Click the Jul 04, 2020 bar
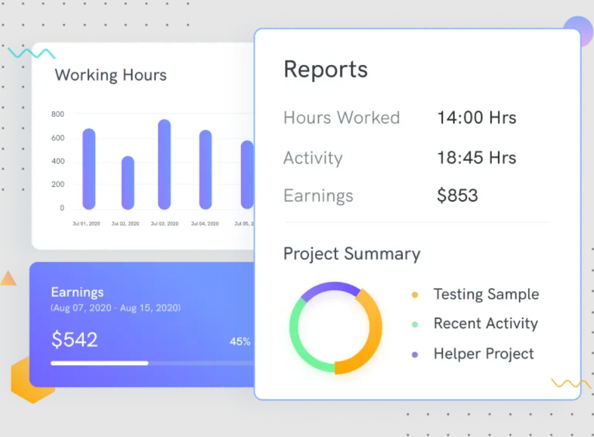The width and height of the screenshot is (594, 437). pyautogui.click(x=205, y=169)
